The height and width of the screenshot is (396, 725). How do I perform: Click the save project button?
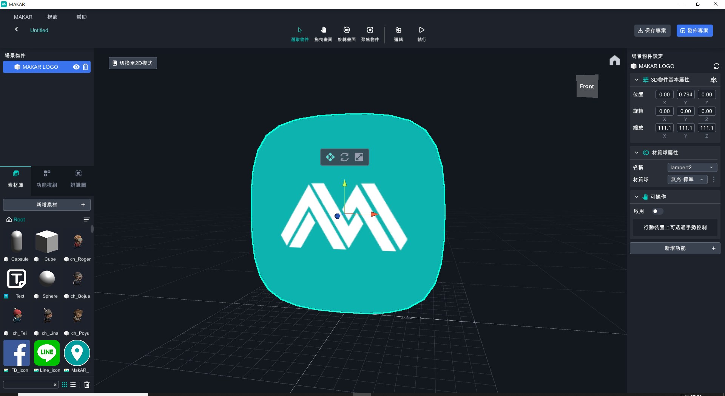[652, 31]
